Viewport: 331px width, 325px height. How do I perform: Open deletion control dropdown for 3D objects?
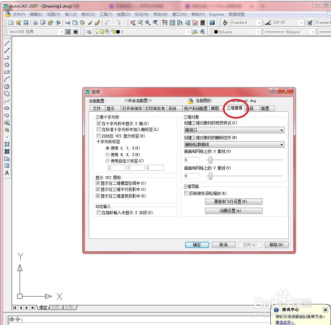click(x=234, y=144)
